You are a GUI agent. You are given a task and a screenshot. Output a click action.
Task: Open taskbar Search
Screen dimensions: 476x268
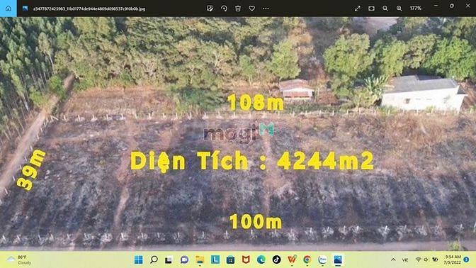(x=154, y=259)
